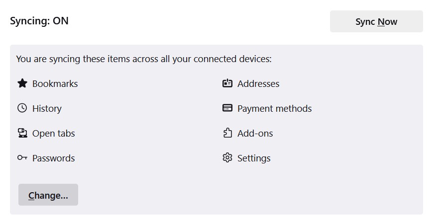Select the Addresses label text
Image resolution: width=443 pixels, height=223 pixels.
point(258,84)
